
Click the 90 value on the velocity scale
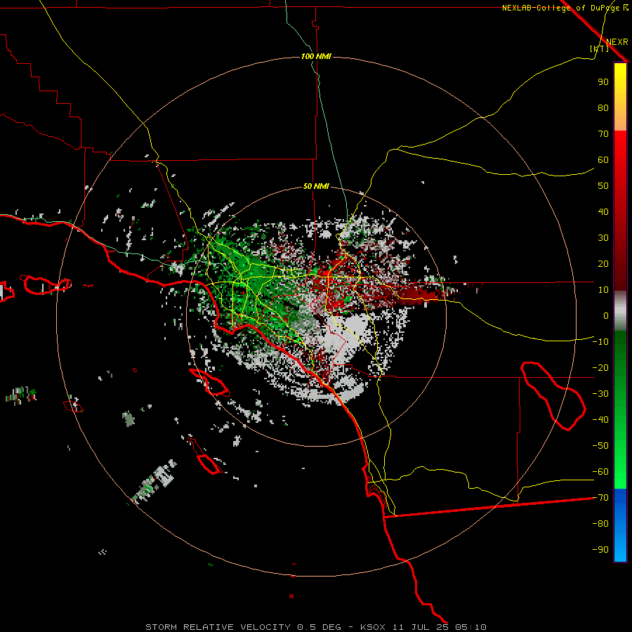(x=603, y=82)
